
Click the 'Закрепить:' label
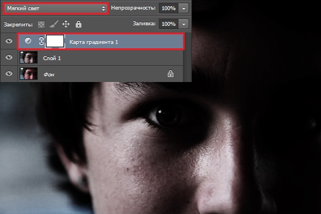pyautogui.click(x=18, y=25)
